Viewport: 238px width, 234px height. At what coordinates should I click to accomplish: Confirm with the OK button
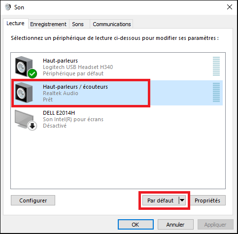point(136,225)
